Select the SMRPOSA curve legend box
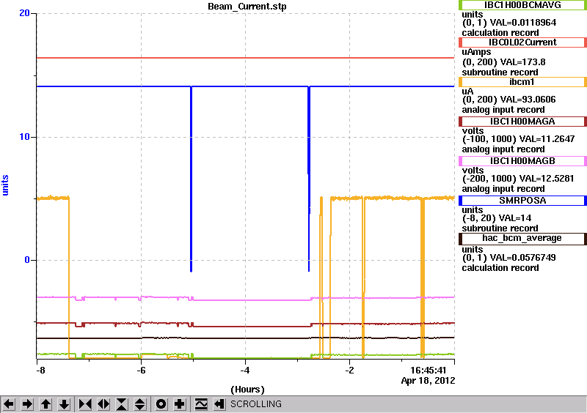 tap(522, 201)
